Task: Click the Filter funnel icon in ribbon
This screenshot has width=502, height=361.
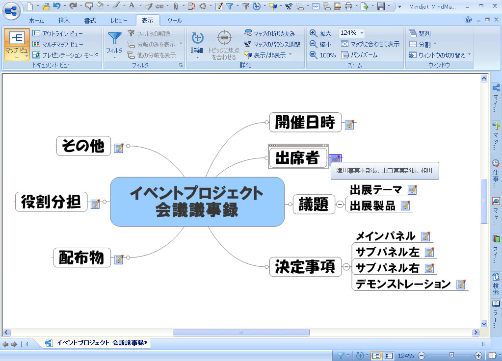Action: click(x=114, y=40)
